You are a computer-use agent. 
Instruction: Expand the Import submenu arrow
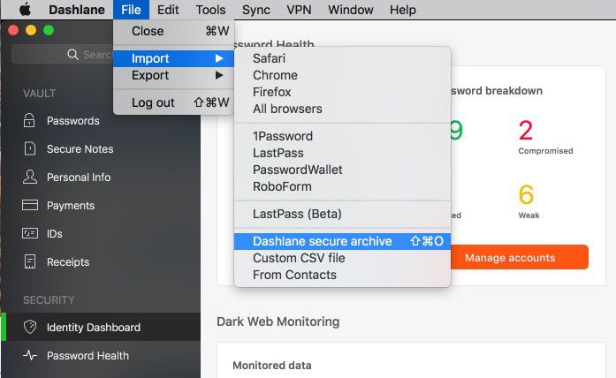coord(219,58)
